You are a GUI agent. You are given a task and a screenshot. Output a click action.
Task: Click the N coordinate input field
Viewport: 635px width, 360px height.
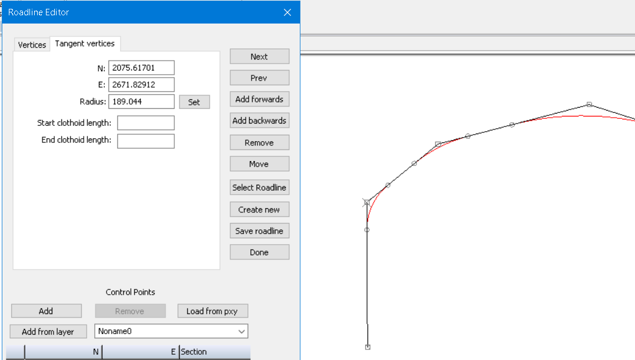[141, 68]
